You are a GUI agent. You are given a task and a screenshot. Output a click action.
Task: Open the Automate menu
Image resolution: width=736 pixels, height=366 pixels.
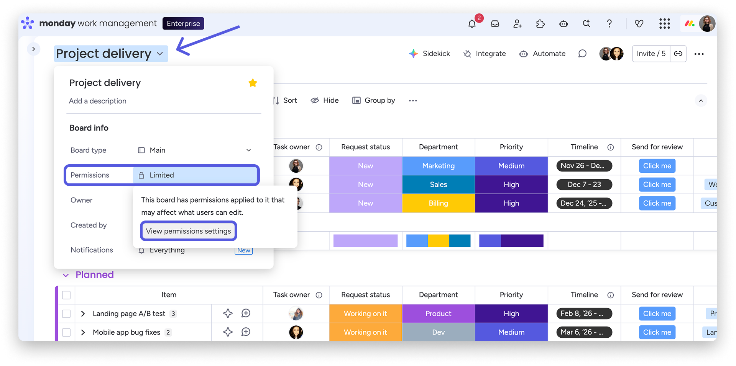point(542,54)
